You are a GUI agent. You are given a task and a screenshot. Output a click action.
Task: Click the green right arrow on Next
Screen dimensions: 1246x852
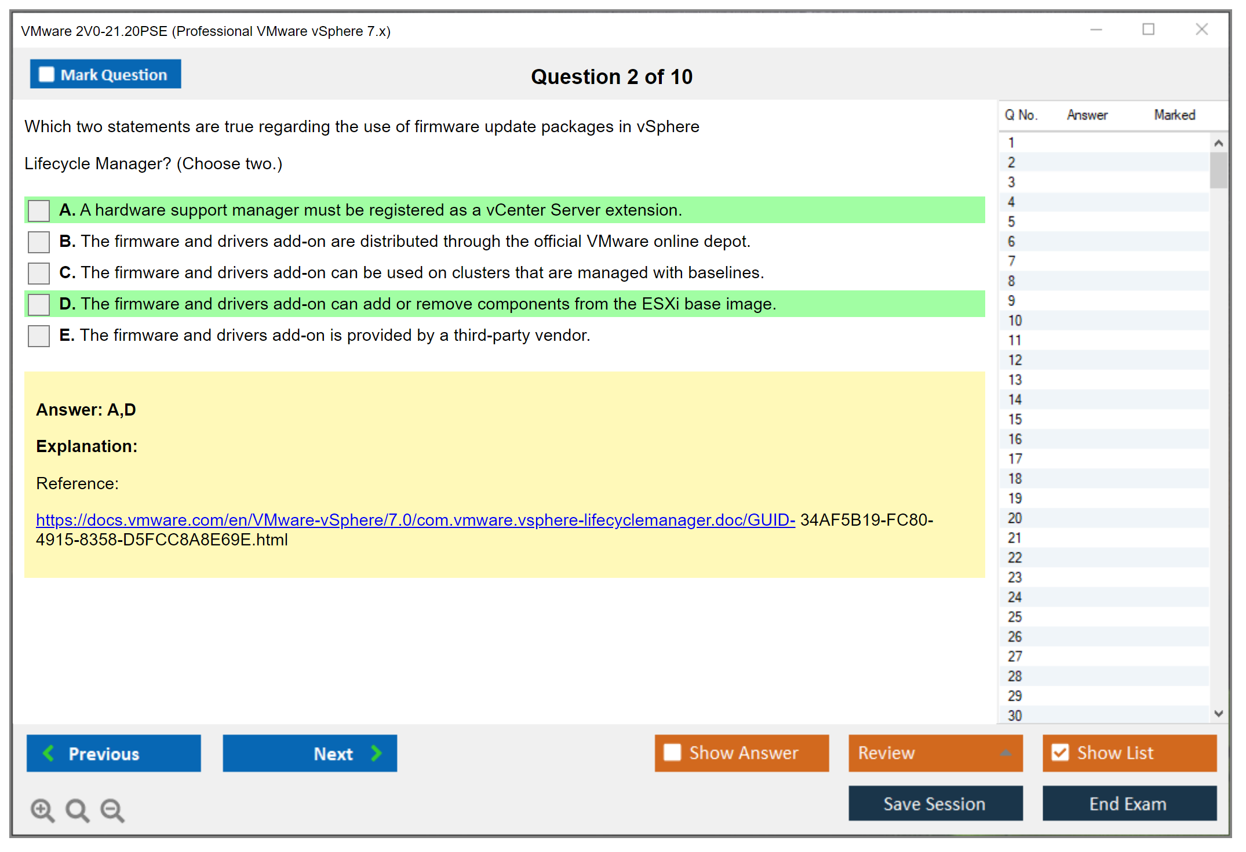pos(376,753)
